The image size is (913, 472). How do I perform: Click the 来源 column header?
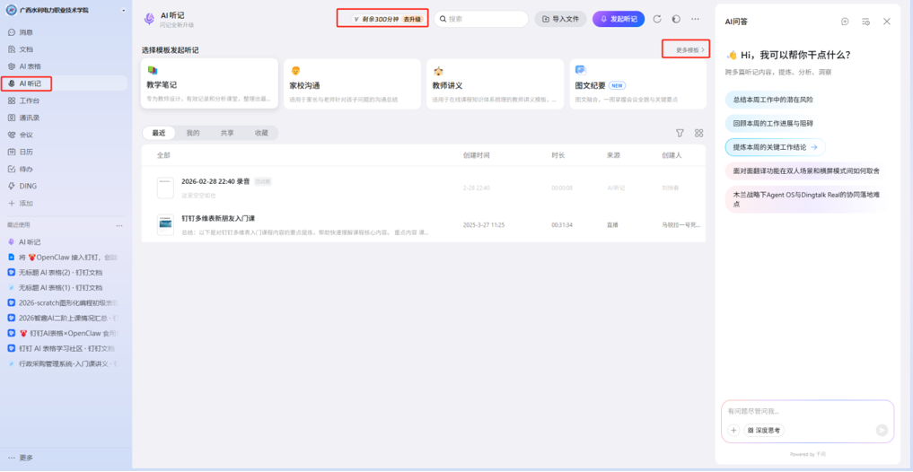(x=613, y=155)
